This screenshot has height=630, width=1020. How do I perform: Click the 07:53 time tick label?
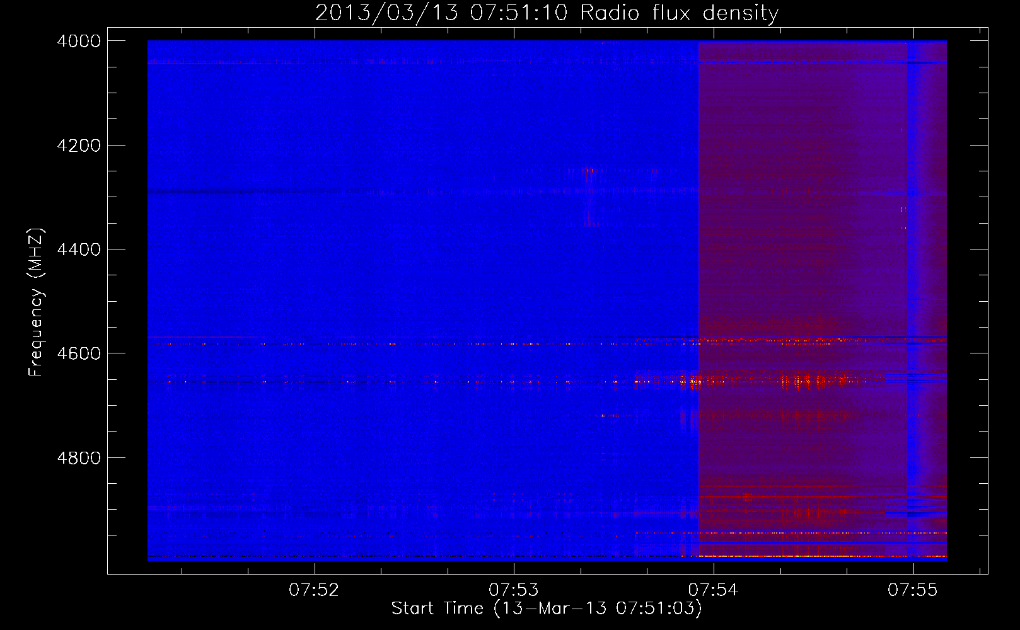click(x=514, y=590)
